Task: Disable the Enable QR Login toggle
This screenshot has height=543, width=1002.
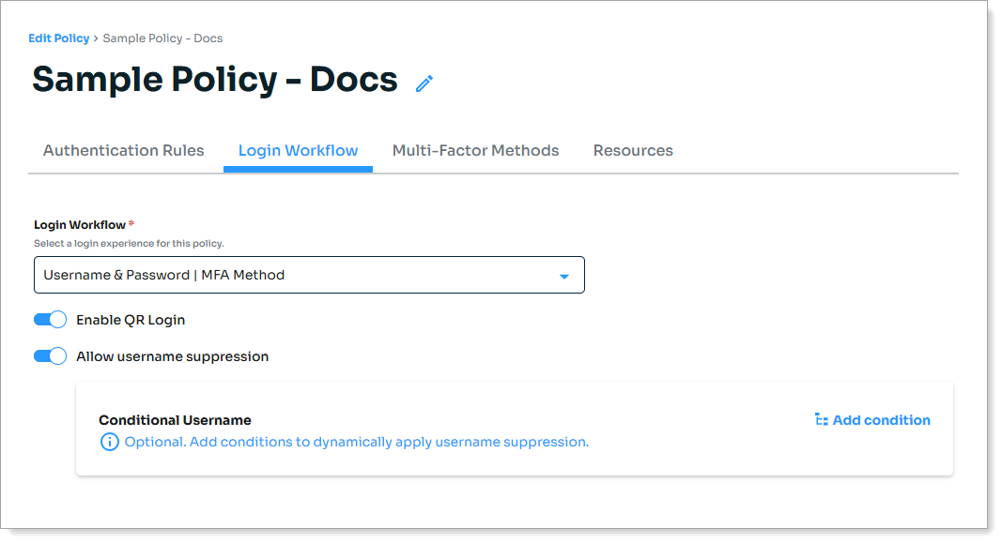Action: (50, 319)
